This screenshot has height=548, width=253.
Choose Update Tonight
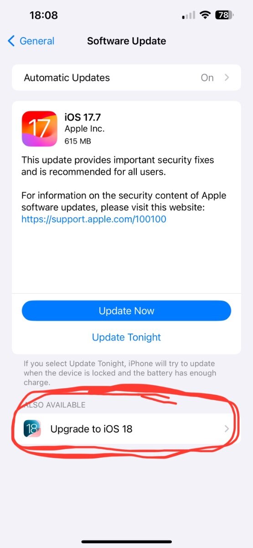[x=126, y=337]
